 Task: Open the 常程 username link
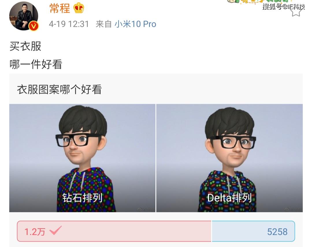coord(60,9)
